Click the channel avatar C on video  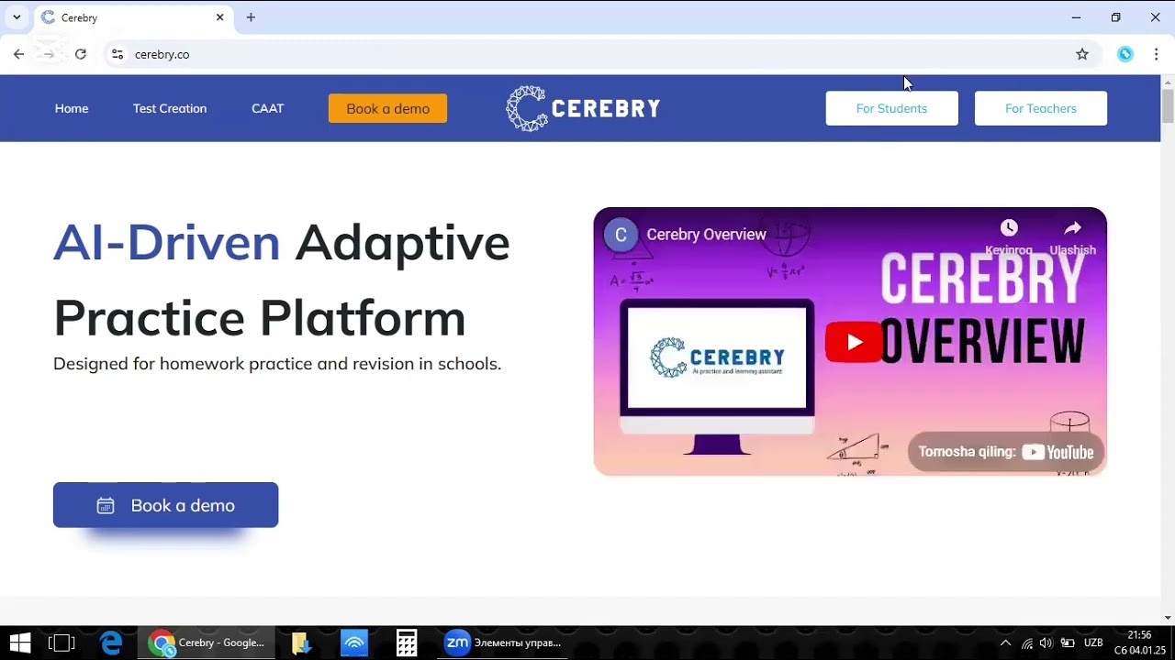click(x=621, y=235)
